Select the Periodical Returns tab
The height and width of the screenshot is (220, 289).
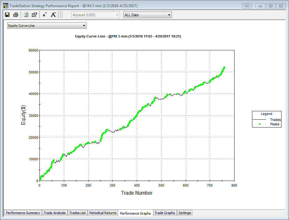(x=103, y=213)
